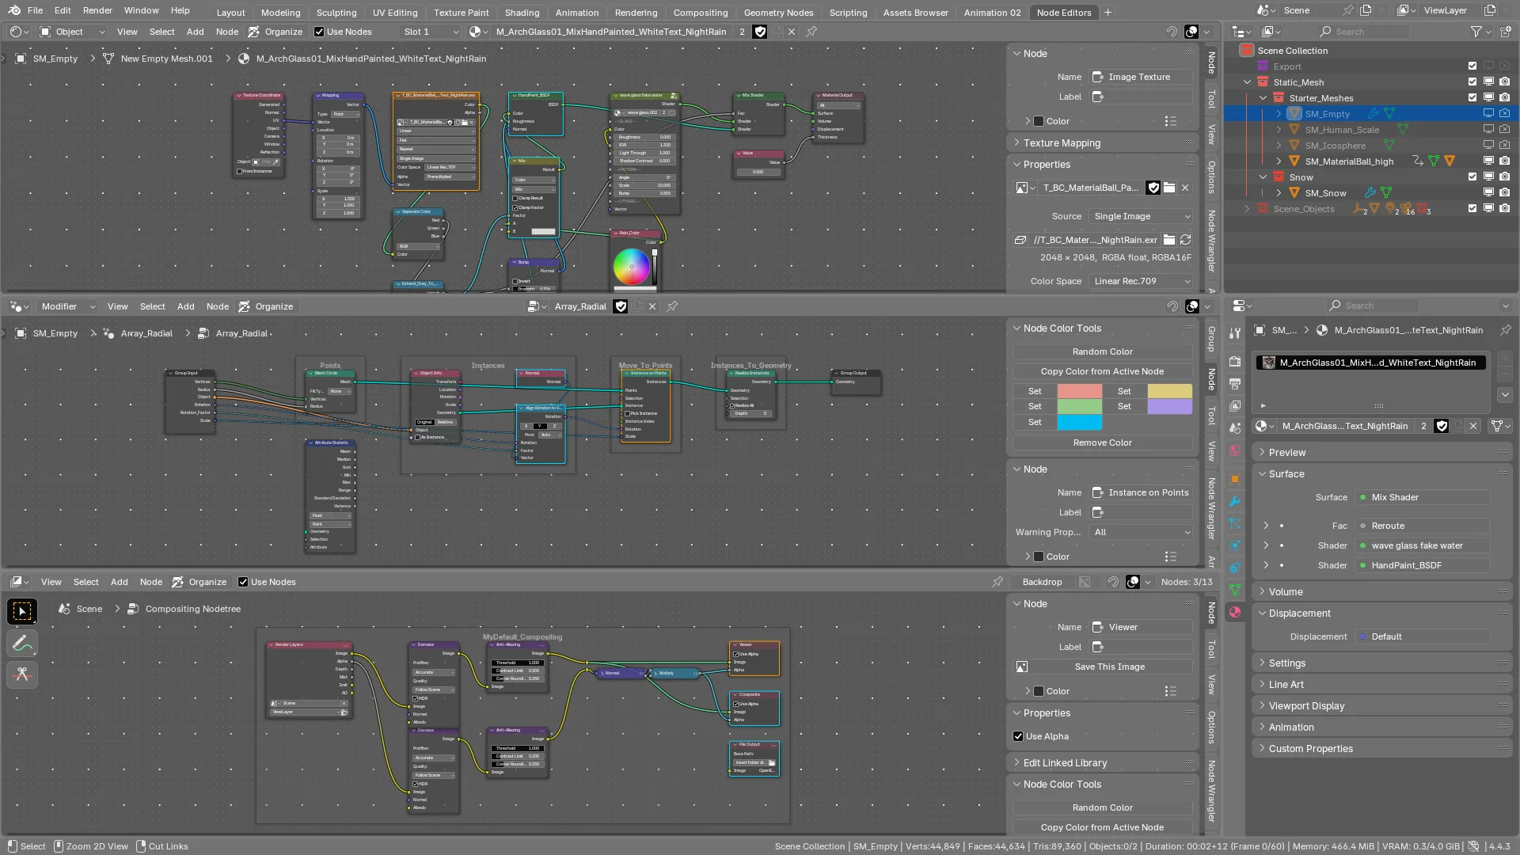Open the Modifiers properties tab
This screenshot has width=1520, height=855.
(1235, 501)
